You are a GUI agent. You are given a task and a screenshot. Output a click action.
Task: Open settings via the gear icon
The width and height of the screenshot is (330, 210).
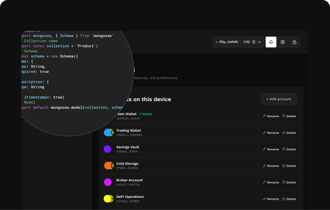282,42
